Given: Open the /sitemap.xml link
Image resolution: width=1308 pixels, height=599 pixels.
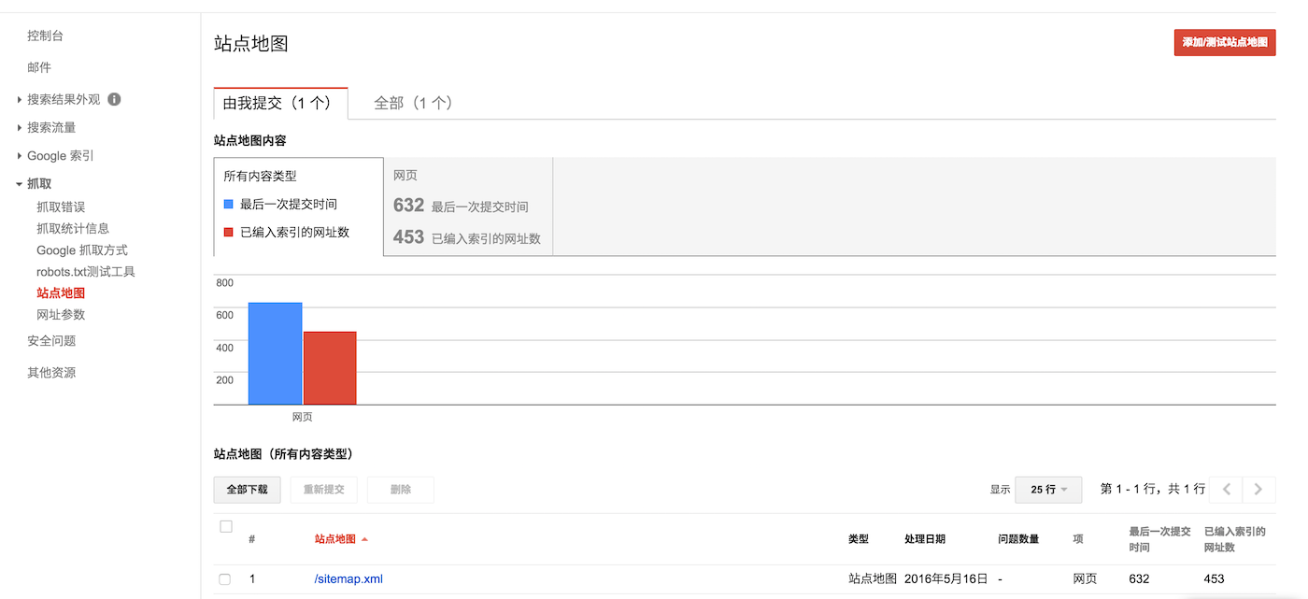Looking at the screenshot, I should pyautogui.click(x=348, y=579).
